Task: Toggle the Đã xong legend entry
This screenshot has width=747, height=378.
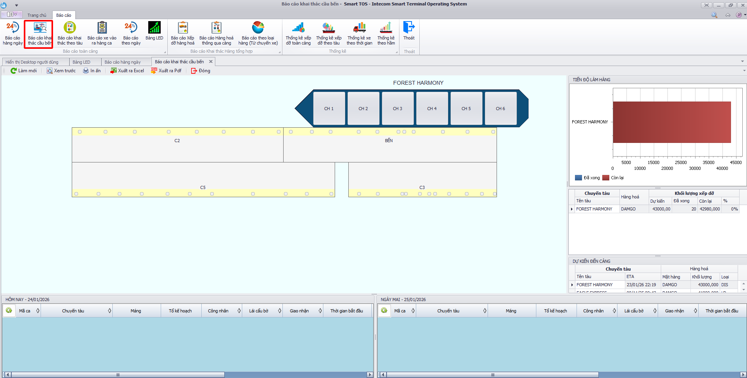Action: coord(587,178)
